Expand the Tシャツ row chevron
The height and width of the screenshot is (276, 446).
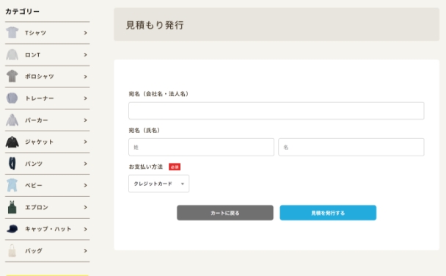pos(85,33)
